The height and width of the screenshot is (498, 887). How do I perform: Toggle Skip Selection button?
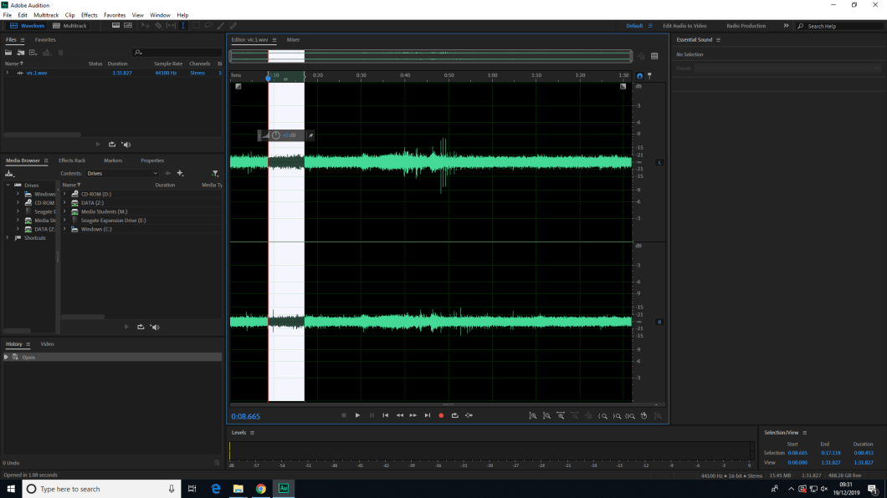pyautogui.click(x=469, y=415)
